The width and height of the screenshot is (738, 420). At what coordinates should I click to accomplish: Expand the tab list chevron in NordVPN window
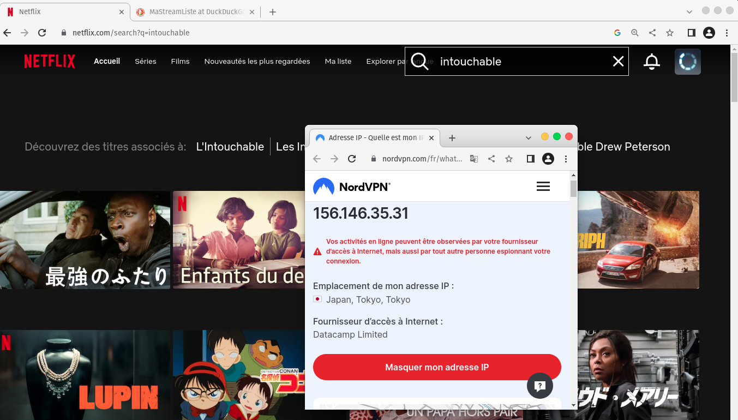pyautogui.click(x=528, y=137)
